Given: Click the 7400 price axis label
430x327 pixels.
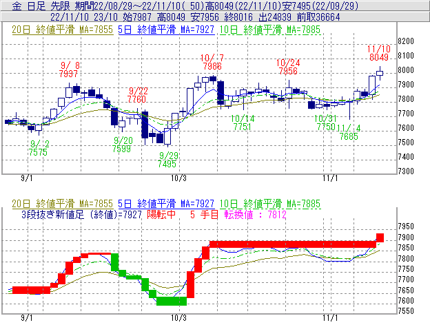Looking at the screenshot, I should (406, 157).
